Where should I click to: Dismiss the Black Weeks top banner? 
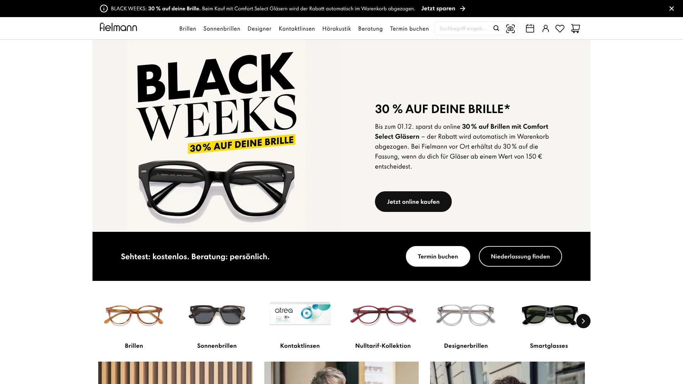pos(672,9)
